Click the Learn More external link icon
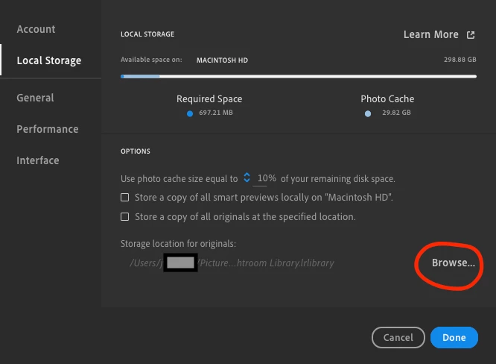 (471, 35)
